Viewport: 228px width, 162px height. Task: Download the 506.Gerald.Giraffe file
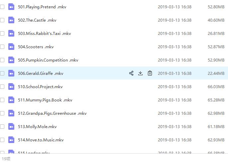141,73
